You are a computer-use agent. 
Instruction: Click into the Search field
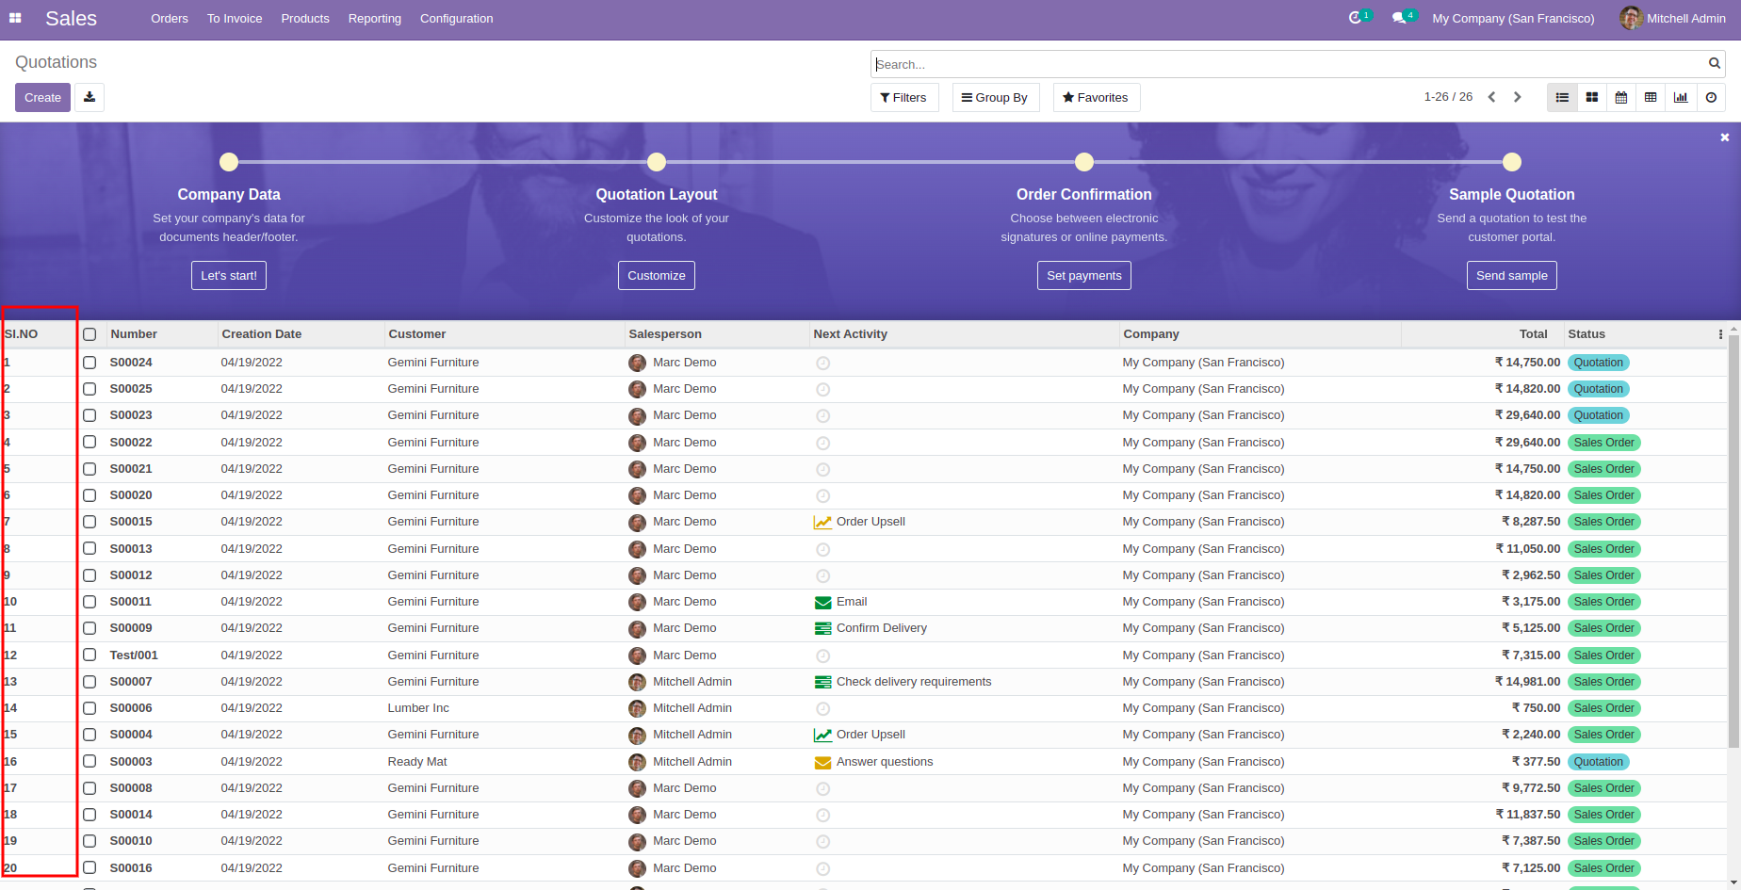[1289, 64]
